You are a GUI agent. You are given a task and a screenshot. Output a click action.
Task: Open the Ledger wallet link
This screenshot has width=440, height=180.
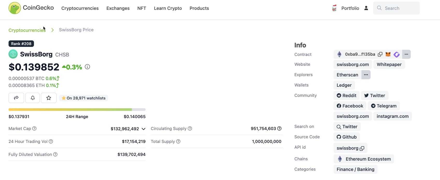coord(344,85)
